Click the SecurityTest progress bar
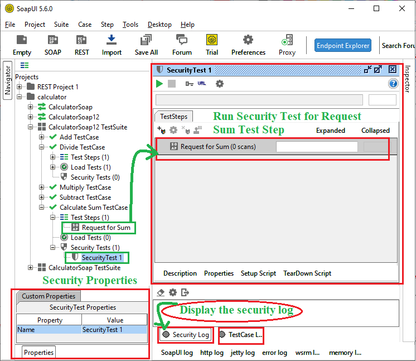This screenshot has width=416, height=361. tap(259, 100)
